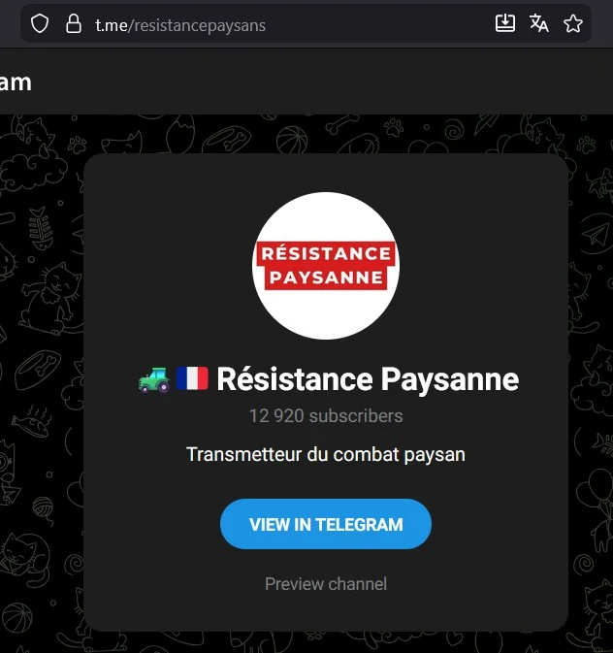Image resolution: width=613 pixels, height=653 pixels.
Task: Open the Preview channel link
Action: (326, 583)
